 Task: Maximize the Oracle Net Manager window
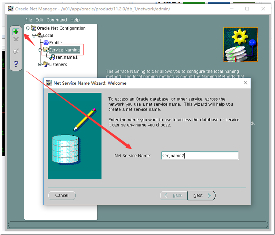click(247, 9)
